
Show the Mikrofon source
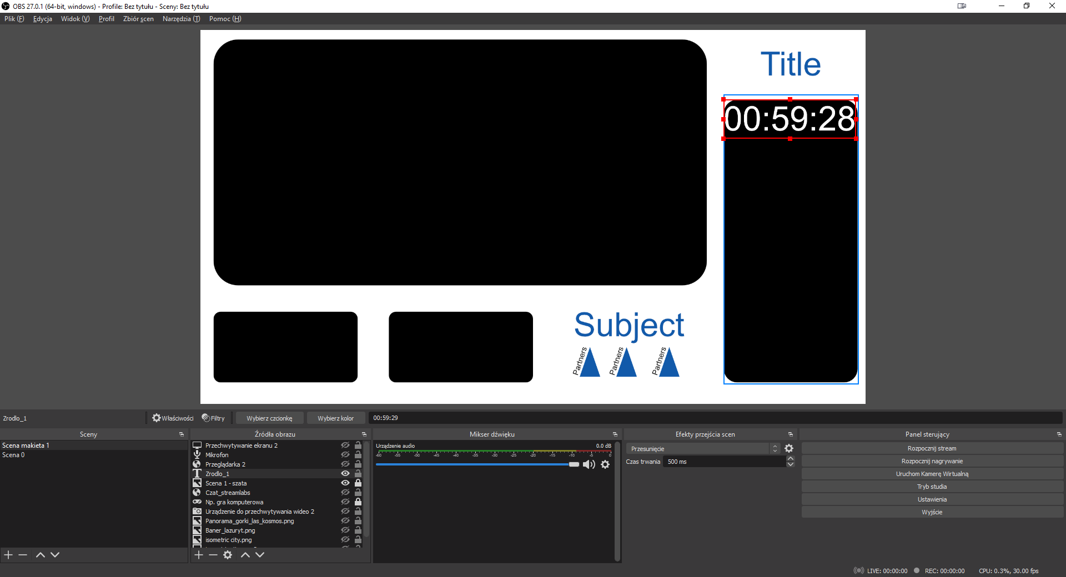coord(345,454)
